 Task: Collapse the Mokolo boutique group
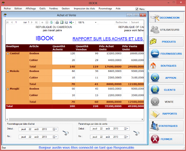(x=8, y=71)
